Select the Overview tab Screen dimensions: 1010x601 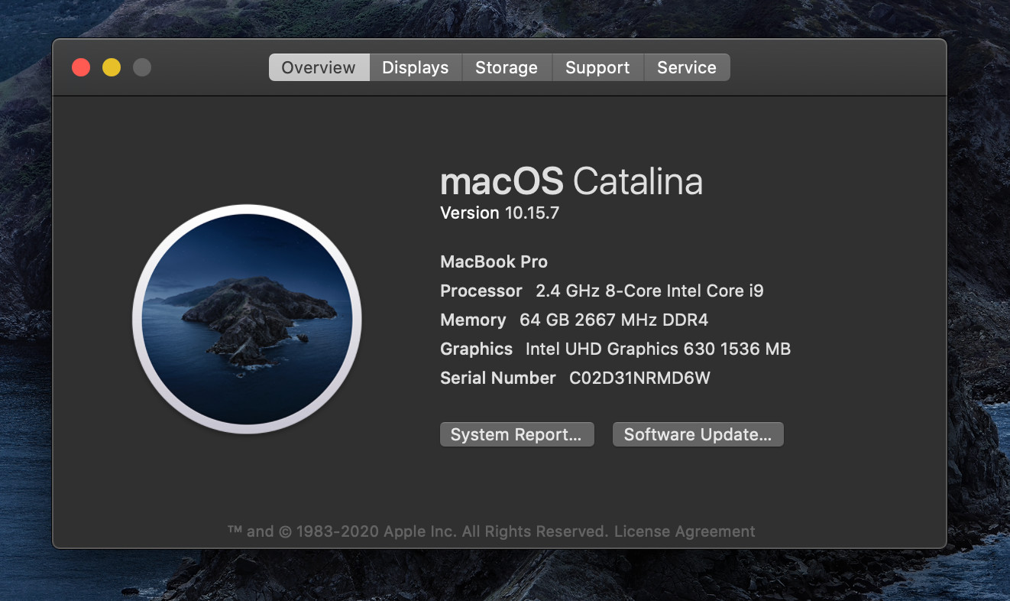click(x=319, y=67)
